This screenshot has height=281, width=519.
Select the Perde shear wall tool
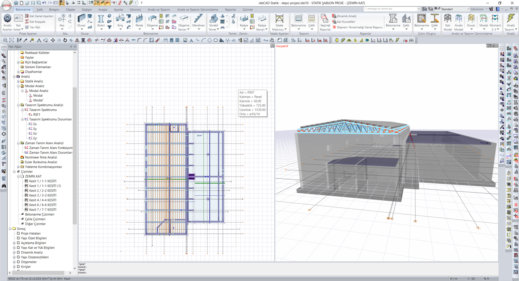point(139,21)
